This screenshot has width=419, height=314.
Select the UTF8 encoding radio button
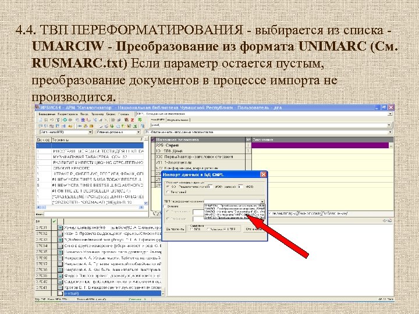pyautogui.click(x=225, y=229)
